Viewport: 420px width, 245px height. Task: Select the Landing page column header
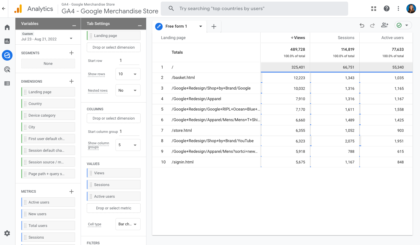[x=173, y=38]
